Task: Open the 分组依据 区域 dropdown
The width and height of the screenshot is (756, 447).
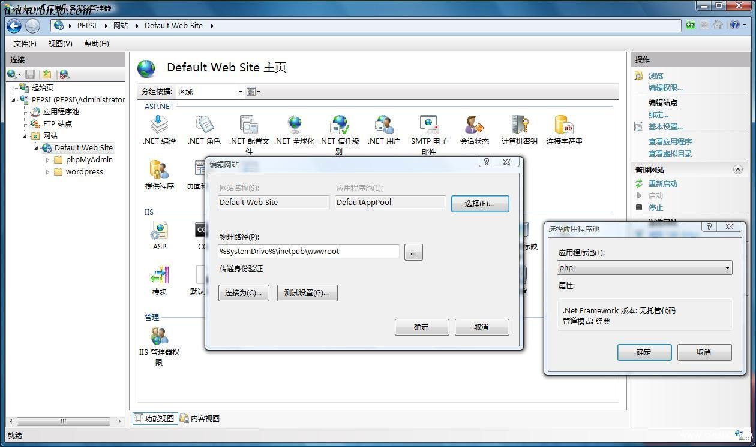Action: (208, 92)
